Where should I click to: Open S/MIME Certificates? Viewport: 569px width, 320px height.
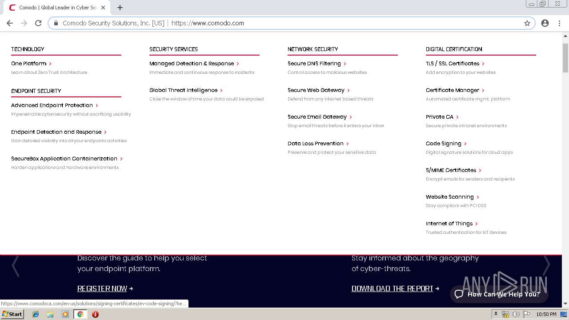pyautogui.click(x=451, y=170)
